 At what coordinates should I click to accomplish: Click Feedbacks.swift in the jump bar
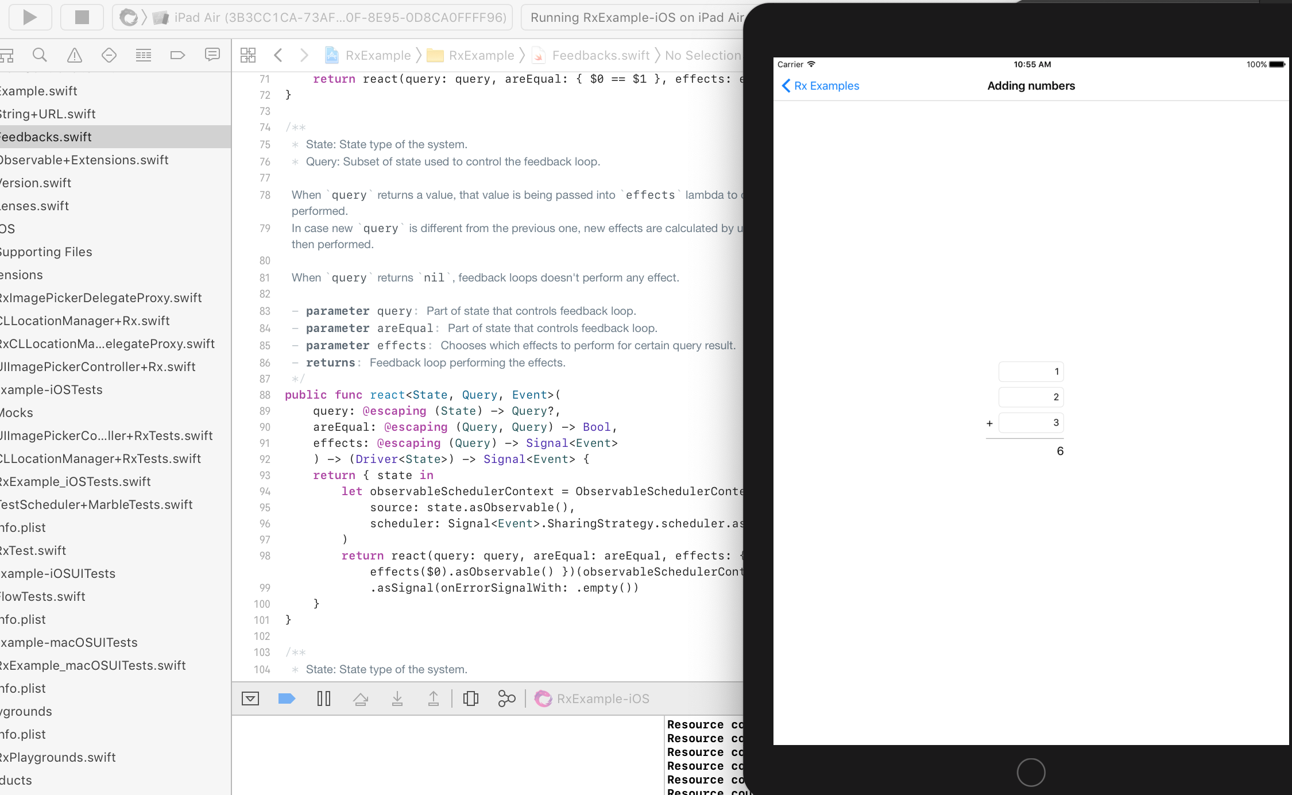click(x=591, y=55)
